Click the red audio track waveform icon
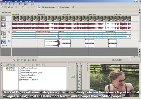141x99 pixels. (x=4, y=25)
